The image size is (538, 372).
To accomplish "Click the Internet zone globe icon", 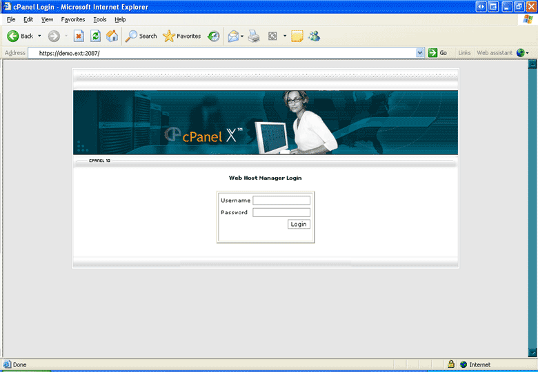I will 464,364.
